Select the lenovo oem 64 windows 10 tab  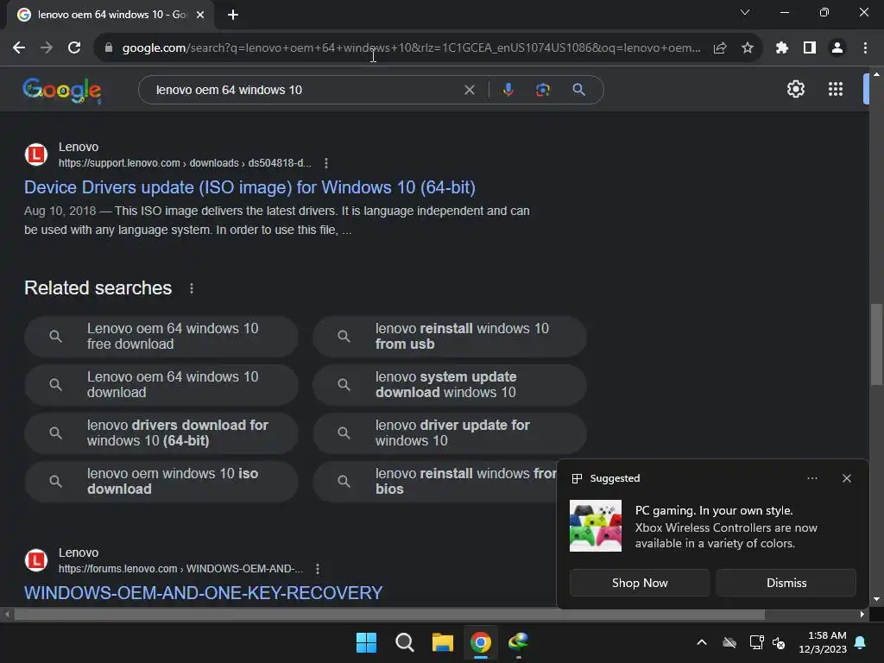pyautogui.click(x=110, y=15)
